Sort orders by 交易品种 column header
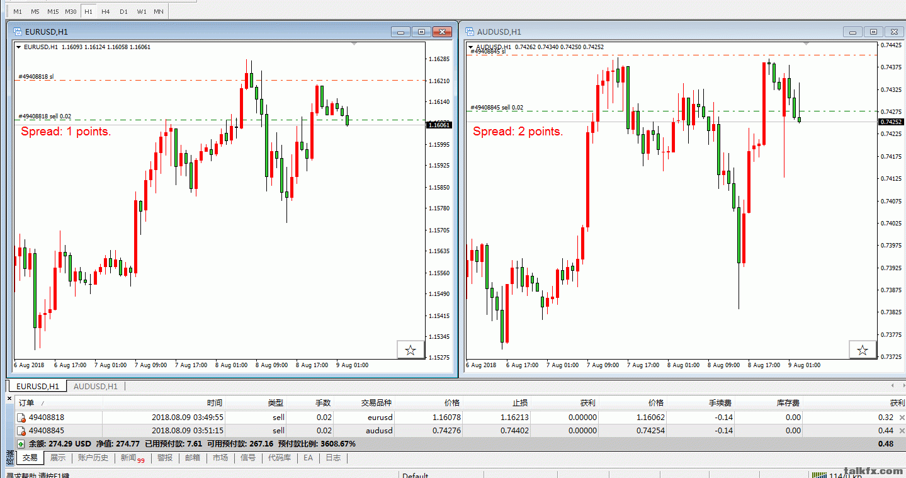 pos(377,403)
